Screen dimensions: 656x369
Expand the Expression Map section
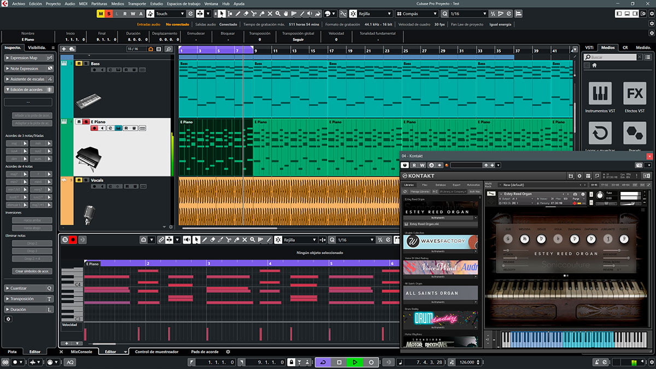(x=29, y=57)
